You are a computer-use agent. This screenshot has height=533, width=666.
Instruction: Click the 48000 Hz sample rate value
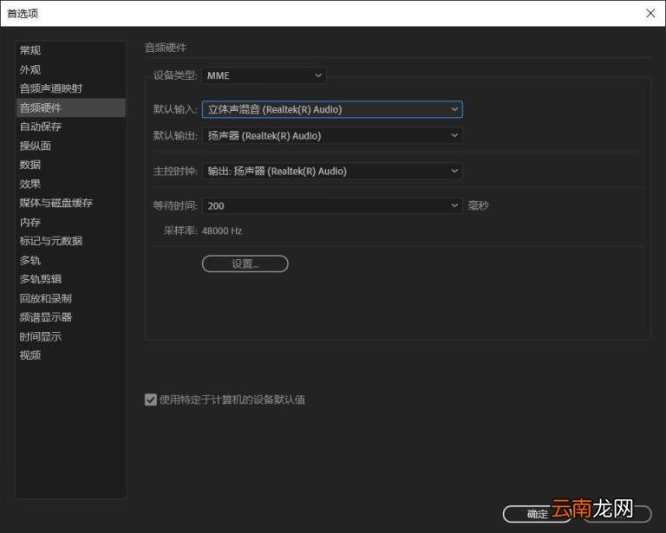pos(222,231)
